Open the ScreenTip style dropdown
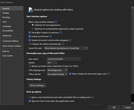134x110 pixels. coord(66,48)
